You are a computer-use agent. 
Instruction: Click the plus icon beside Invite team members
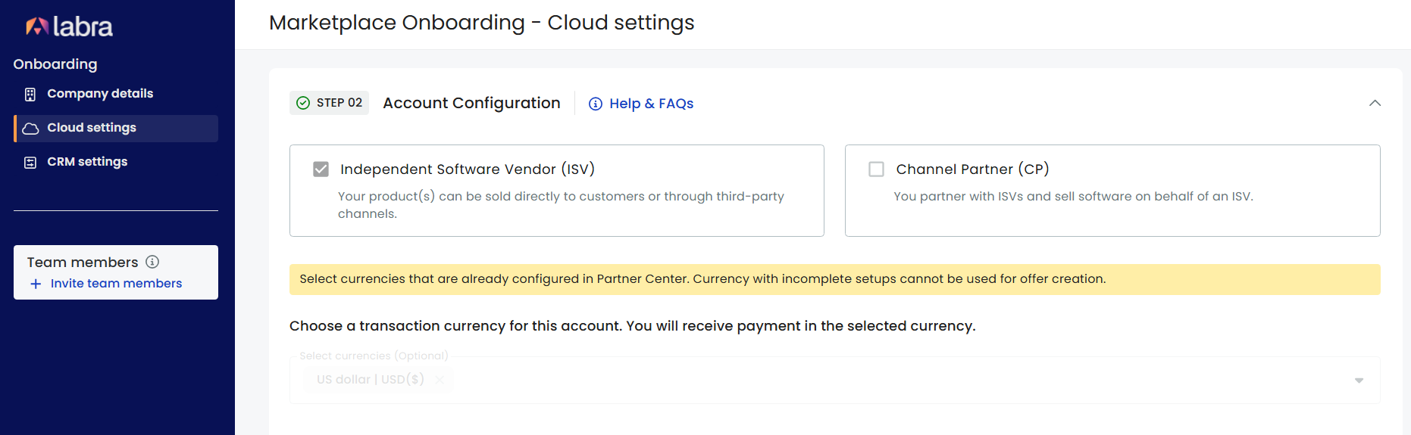tap(36, 284)
